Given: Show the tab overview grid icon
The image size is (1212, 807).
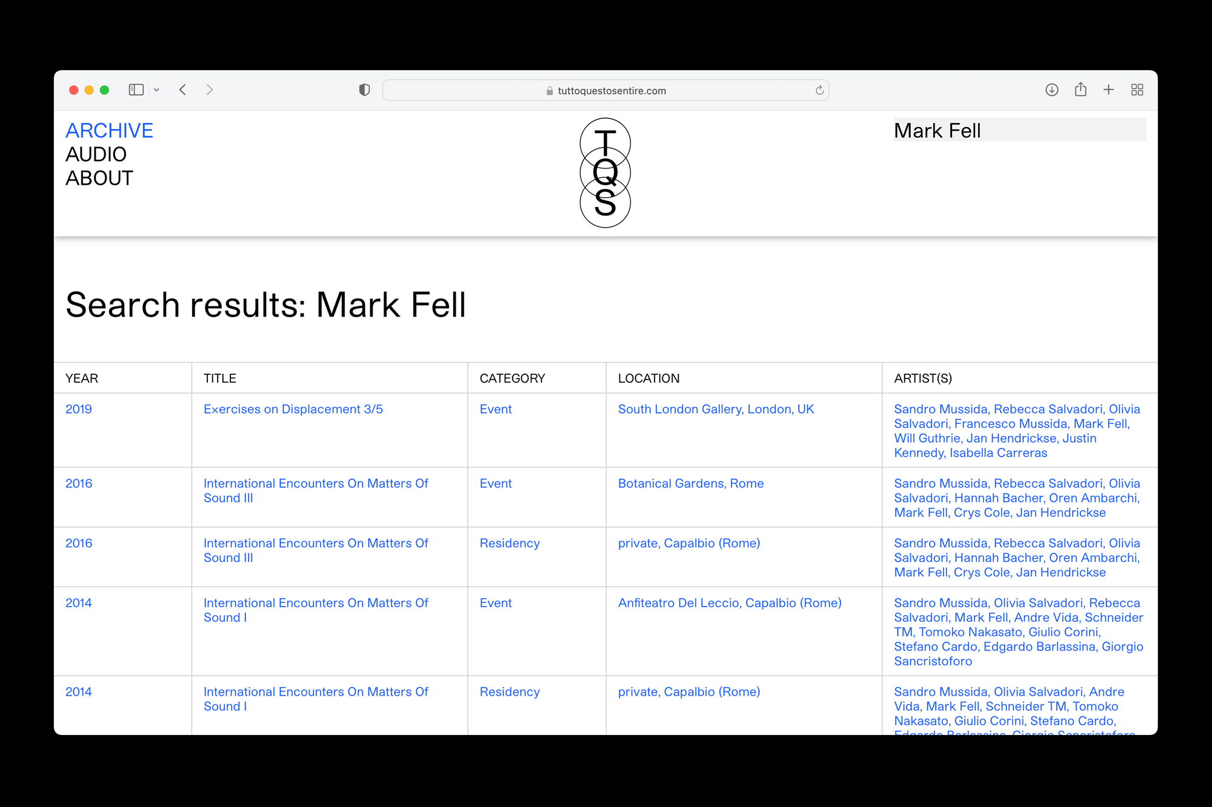Looking at the screenshot, I should (1137, 90).
